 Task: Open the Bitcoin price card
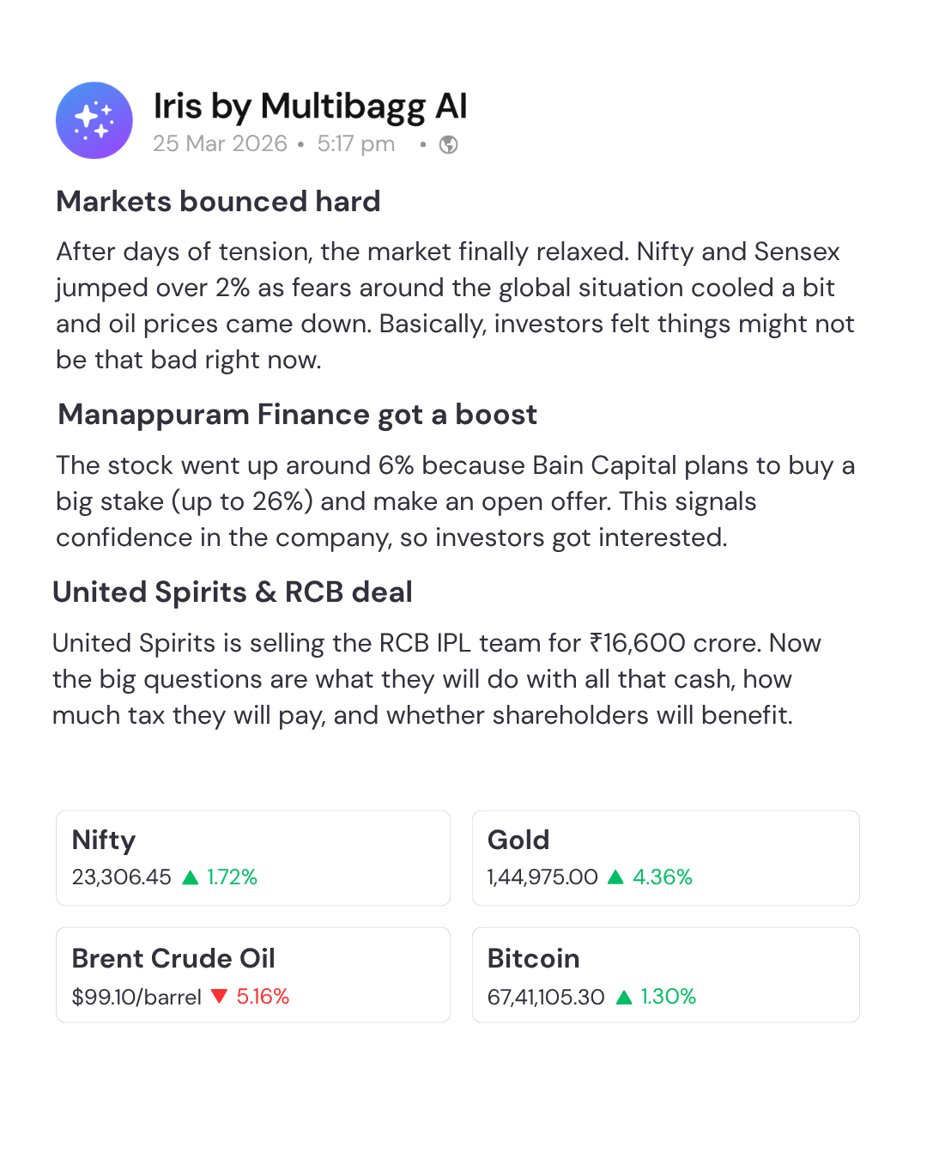click(665, 974)
